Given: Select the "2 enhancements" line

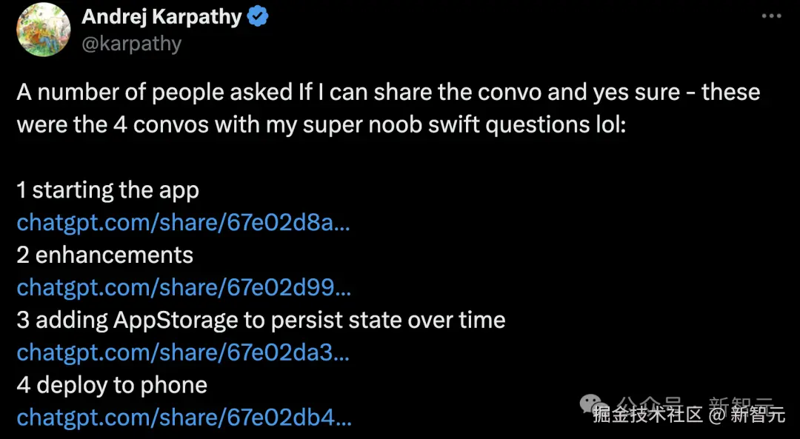Looking at the screenshot, I should click(104, 255).
